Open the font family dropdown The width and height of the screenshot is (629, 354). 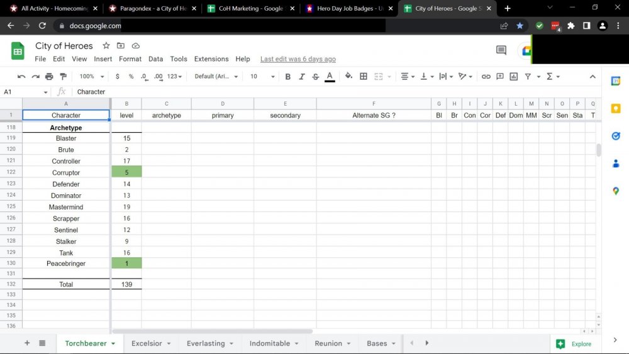tap(216, 76)
